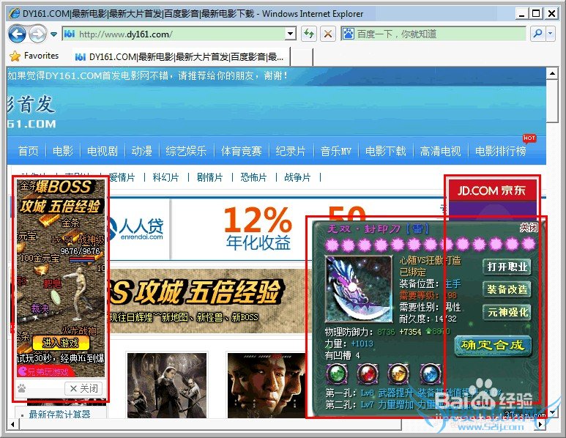Open a new blank tab
Screen dimensions: 566x438
[x=302, y=57]
